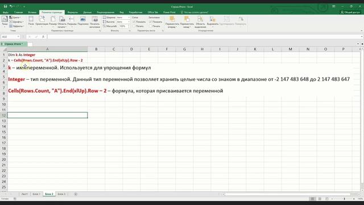Open the theme Fonts (Шрифты) menu
The image size is (364, 205).
[16, 22]
